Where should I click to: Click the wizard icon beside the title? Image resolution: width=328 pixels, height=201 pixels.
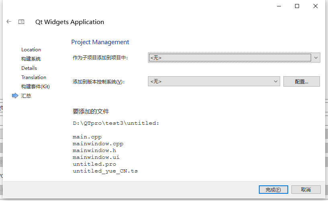click(x=21, y=22)
